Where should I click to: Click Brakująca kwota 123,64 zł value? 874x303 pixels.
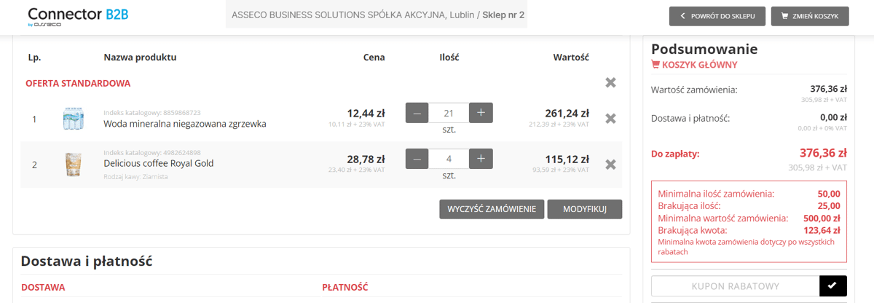pyautogui.click(x=820, y=229)
